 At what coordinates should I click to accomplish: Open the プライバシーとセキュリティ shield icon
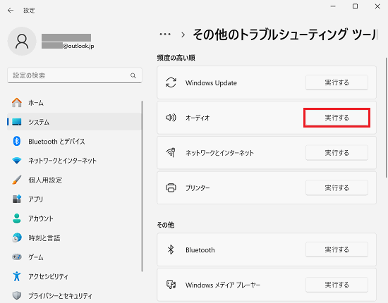pos(17,295)
